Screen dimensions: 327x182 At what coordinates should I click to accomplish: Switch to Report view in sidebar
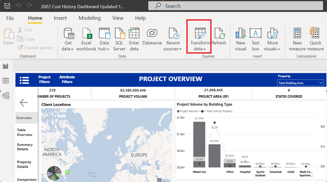coord(6,66)
